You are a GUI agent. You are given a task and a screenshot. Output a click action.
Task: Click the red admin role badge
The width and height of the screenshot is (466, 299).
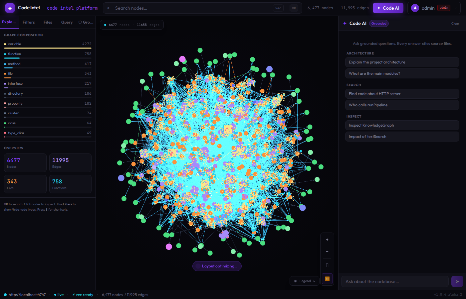[x=444, y=8]
